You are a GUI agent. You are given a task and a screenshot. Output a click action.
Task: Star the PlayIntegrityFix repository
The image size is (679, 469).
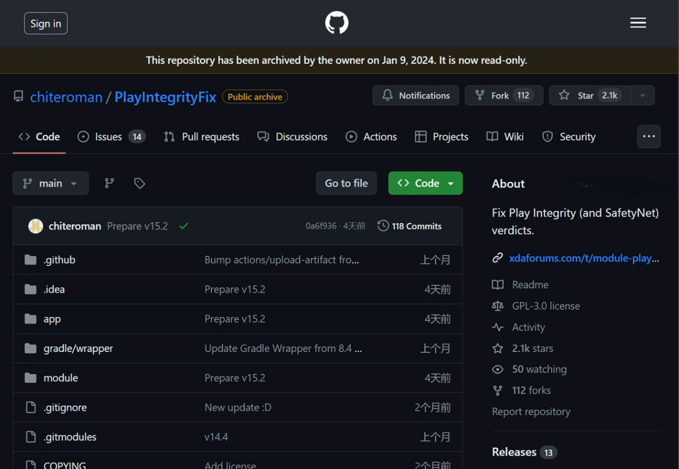(590, 95)
